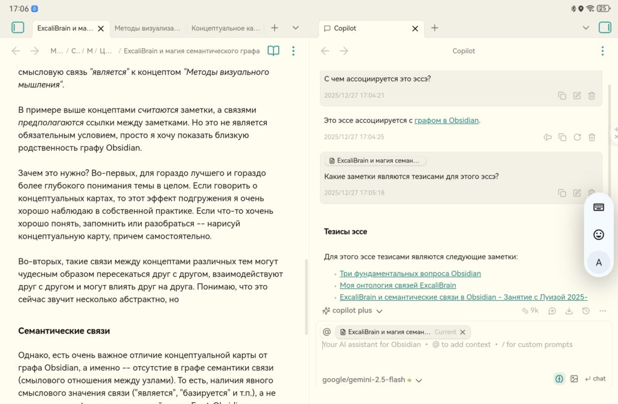Open the Copilot pane three-dot menu
This screenshot has height=404, width=618.
(x=602, y=51)
